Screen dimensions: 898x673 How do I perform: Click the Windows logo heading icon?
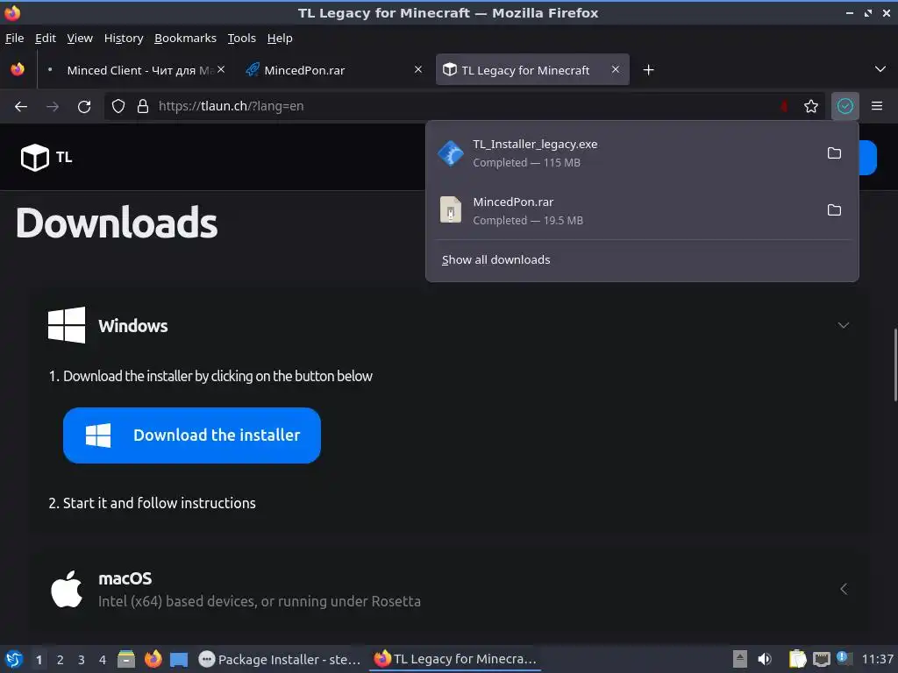67,325
